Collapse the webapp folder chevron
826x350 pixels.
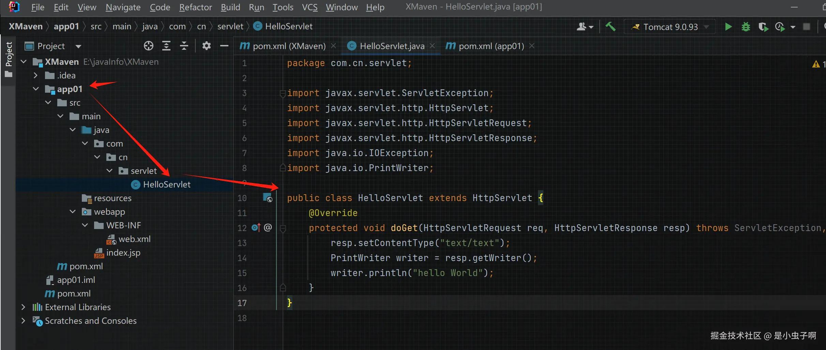pos(73,212)
